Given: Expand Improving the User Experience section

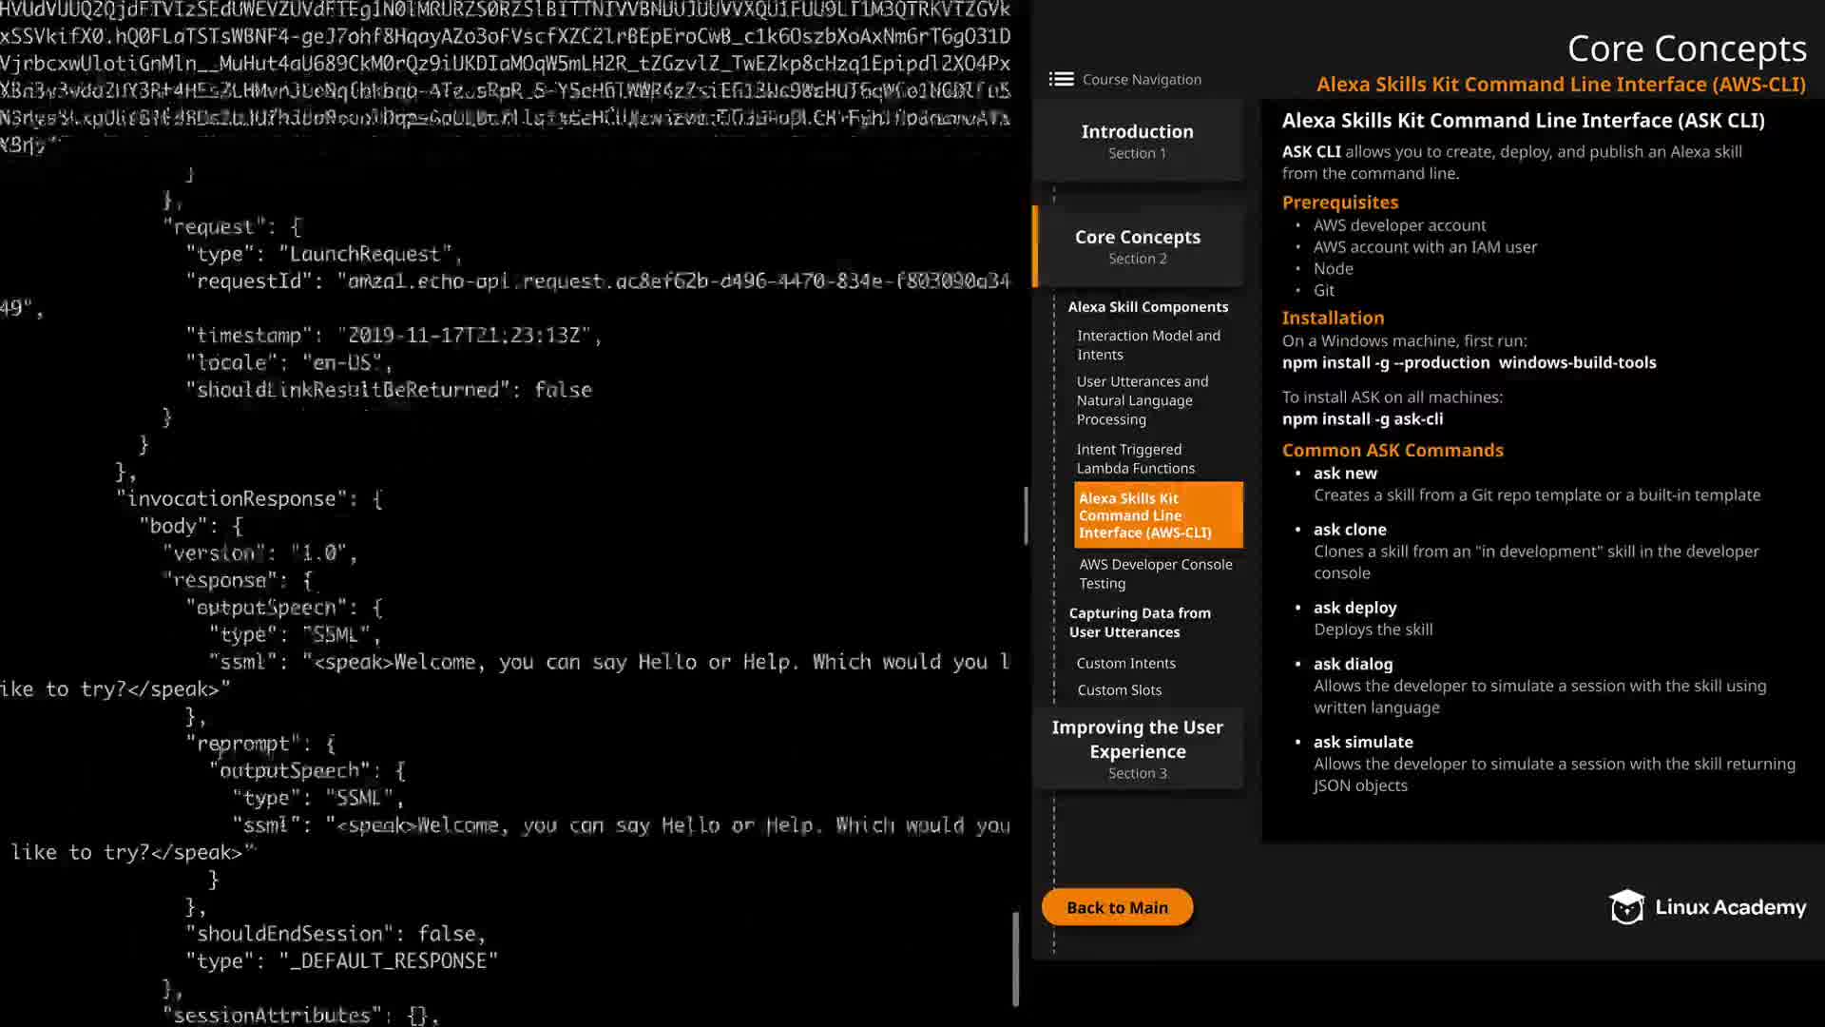Looking at the screenshot, I should click(x=1137, y=748).
